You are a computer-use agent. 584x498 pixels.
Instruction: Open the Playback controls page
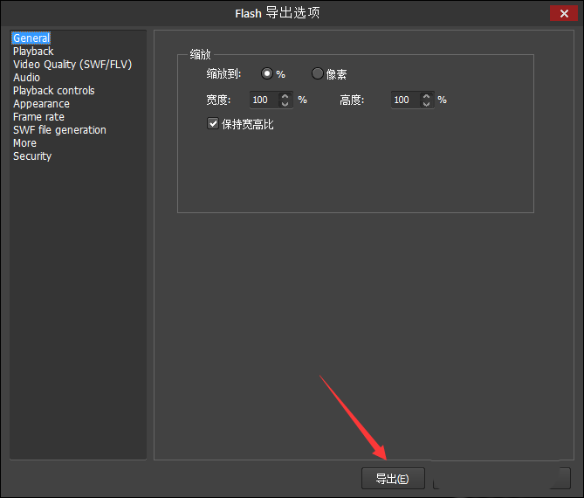pyautogui.click(x=53, y=91)
